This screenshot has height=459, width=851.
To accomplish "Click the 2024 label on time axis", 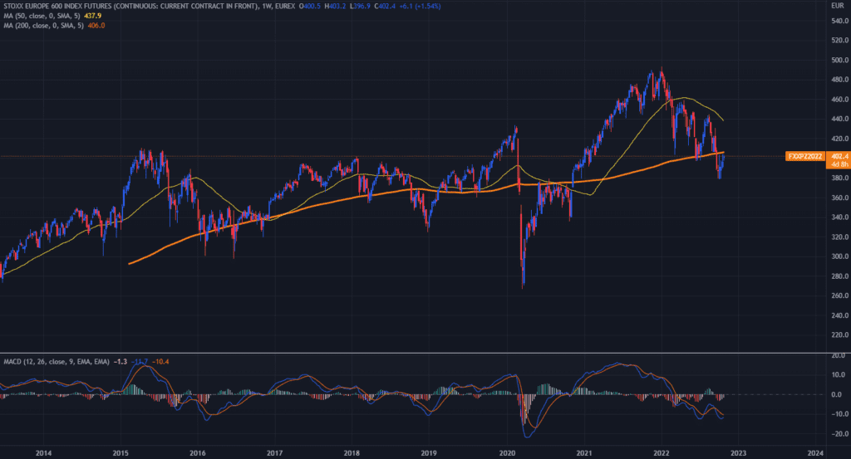I will [x=814, y=452].
